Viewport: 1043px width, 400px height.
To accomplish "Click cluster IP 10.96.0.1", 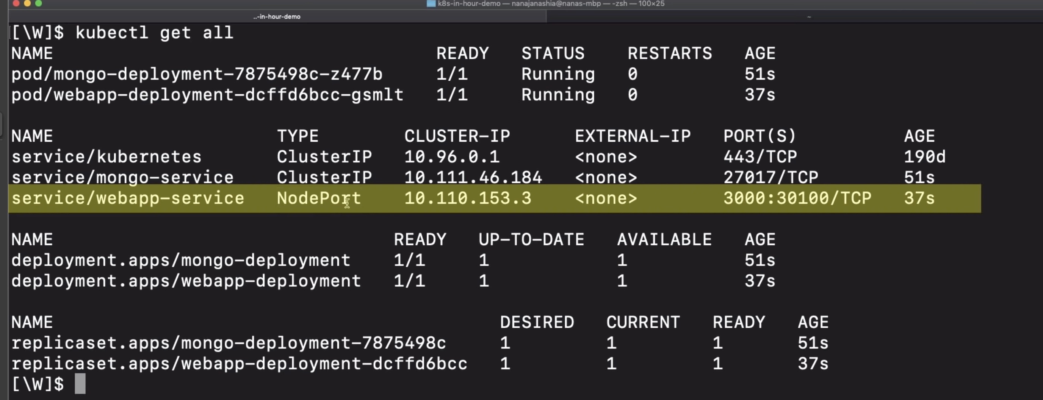I will point(452,157).
